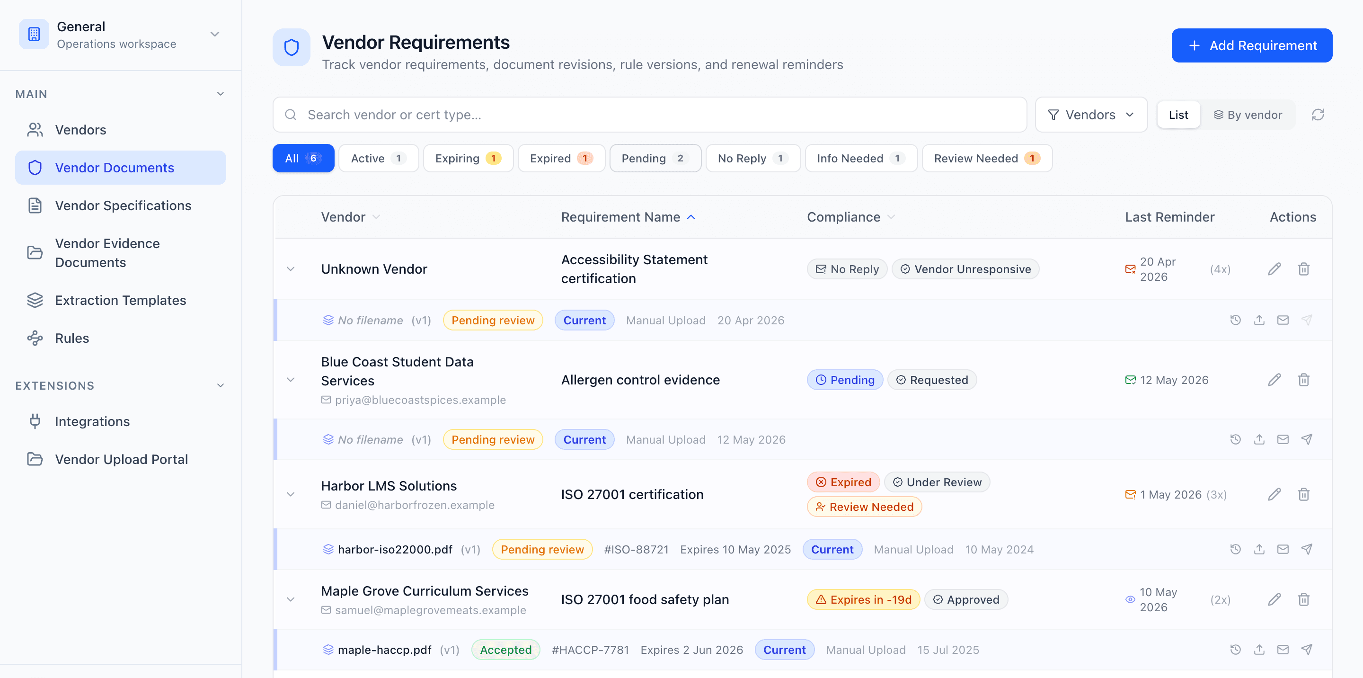Click send icon in maple-haccp.pdf row
Viewport: 1363px width, 678px height.
(1307, 650)
